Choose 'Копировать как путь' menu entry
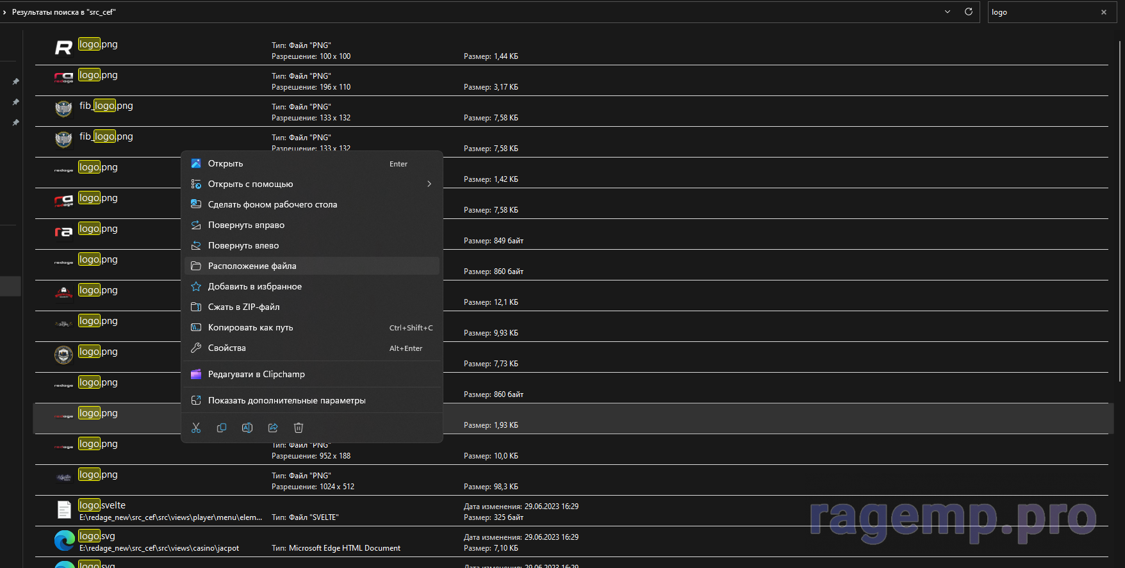The image size is (1125, 568). pyautogui.click(x=250, y=328)
